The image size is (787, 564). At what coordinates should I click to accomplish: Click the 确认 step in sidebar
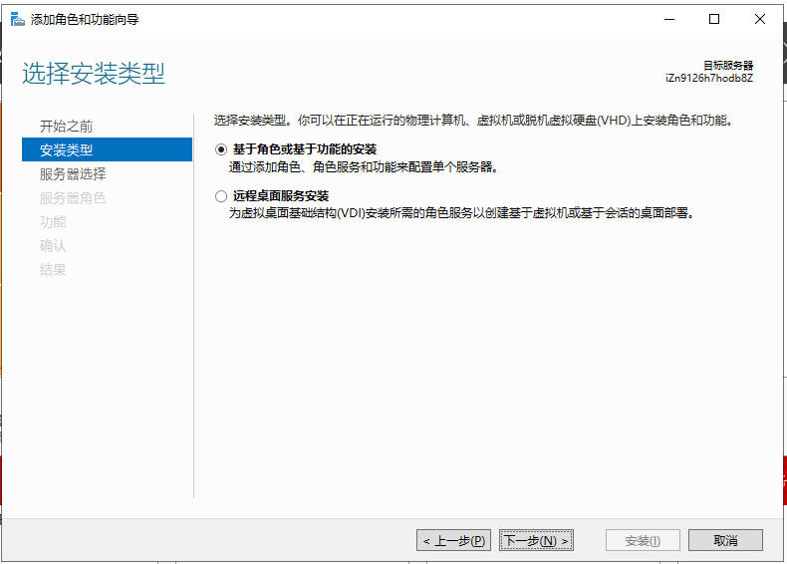pyautogui.click(x=53, y=245)
